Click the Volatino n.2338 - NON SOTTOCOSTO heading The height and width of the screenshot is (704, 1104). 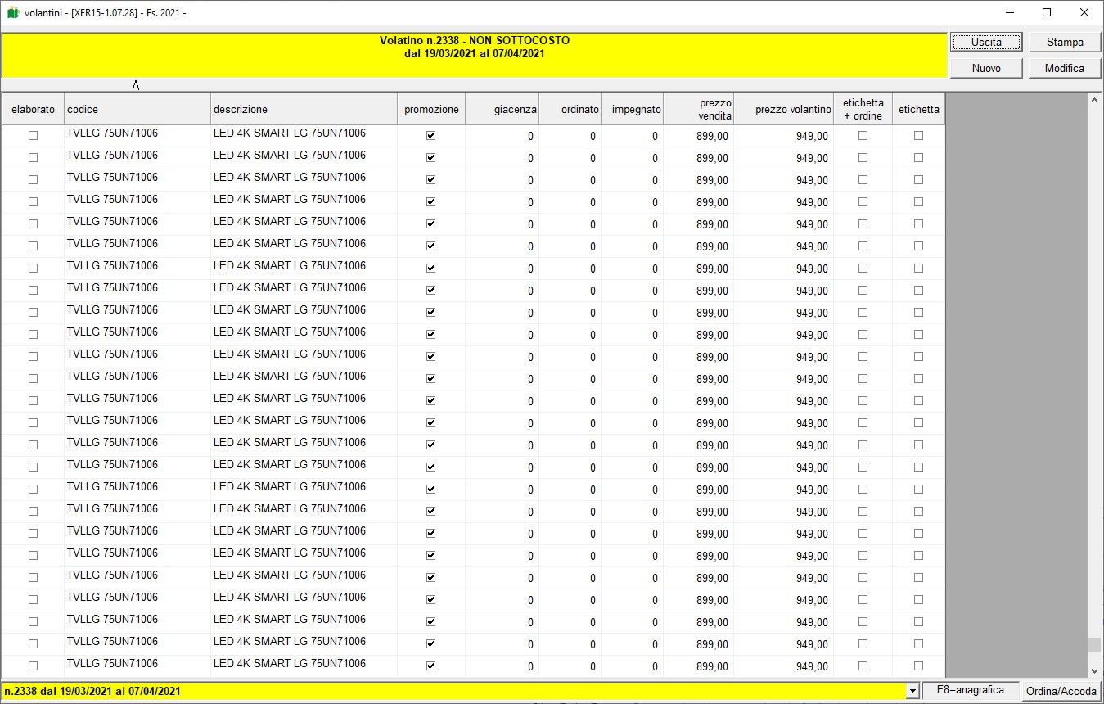(x=475, y=40)
